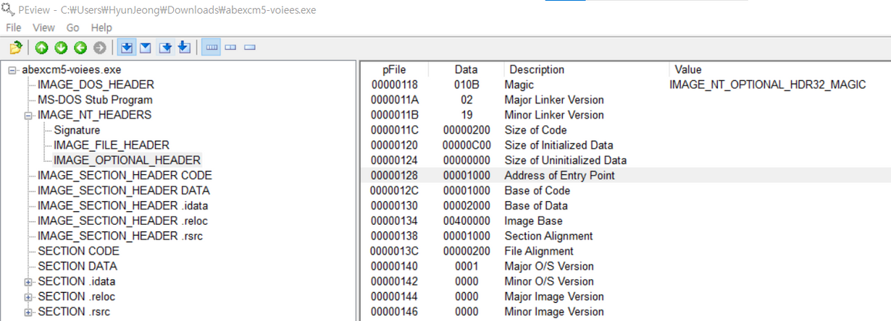Image resolution: width=891 pixels, height=321 pixels.
Task: Open the File menu
Action: tap(13, 27)
